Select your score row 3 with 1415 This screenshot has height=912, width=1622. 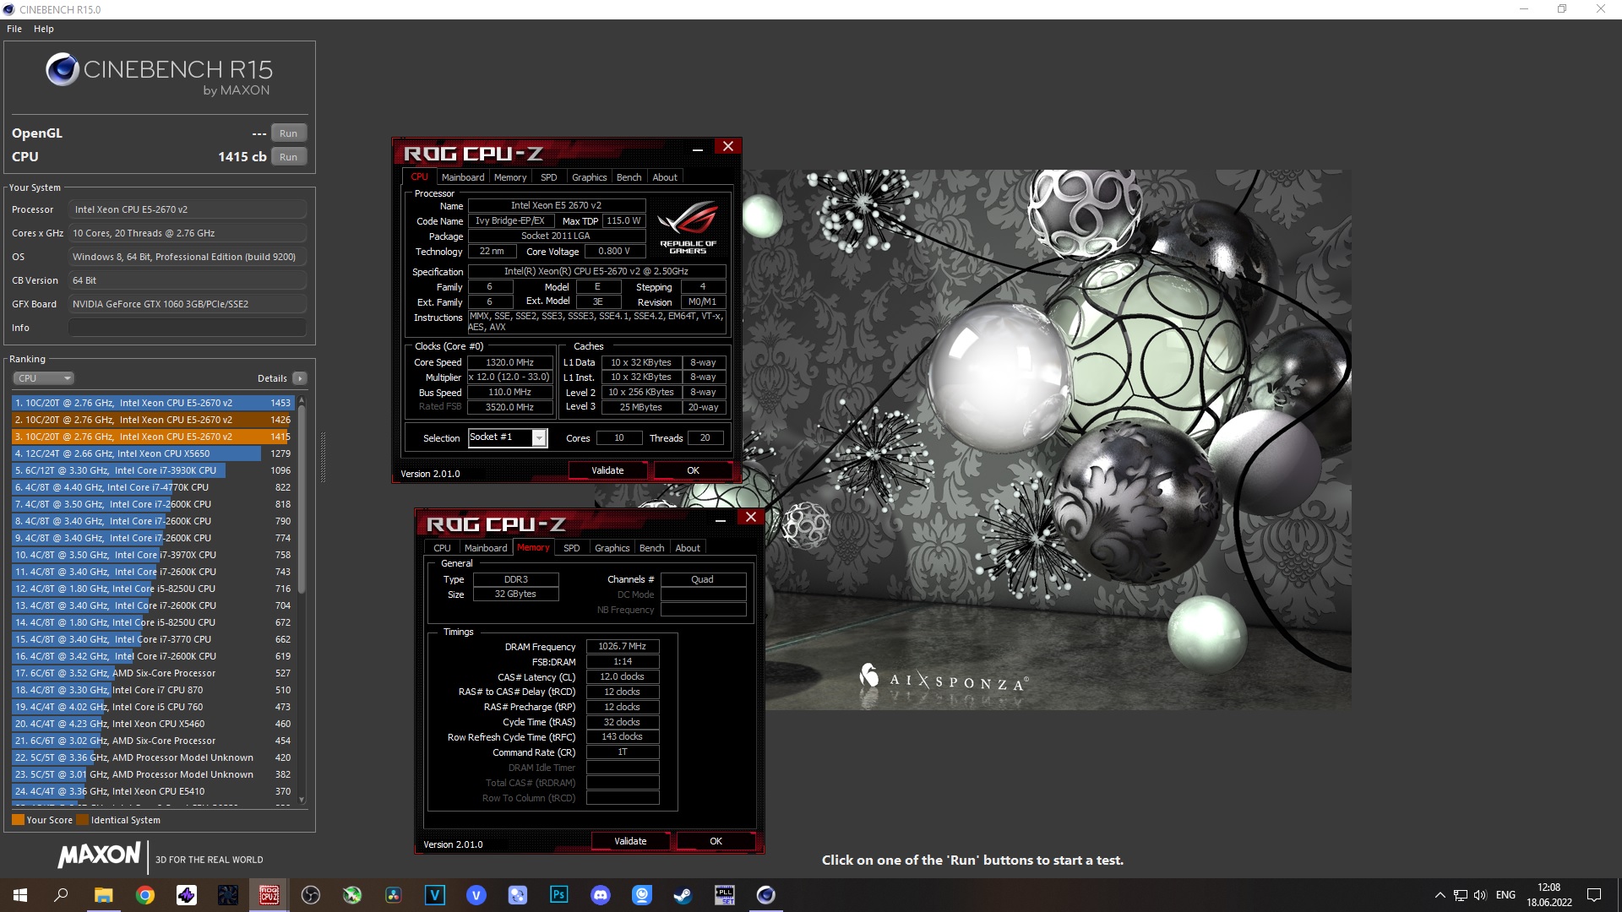[x=152, y=437]
